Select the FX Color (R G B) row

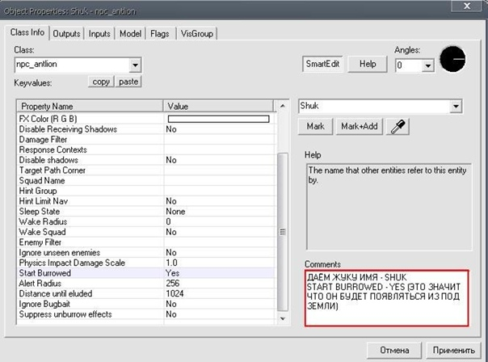(x=145, y=119)
